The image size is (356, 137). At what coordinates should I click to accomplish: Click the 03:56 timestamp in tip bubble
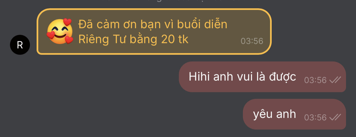tap(252, 41)
